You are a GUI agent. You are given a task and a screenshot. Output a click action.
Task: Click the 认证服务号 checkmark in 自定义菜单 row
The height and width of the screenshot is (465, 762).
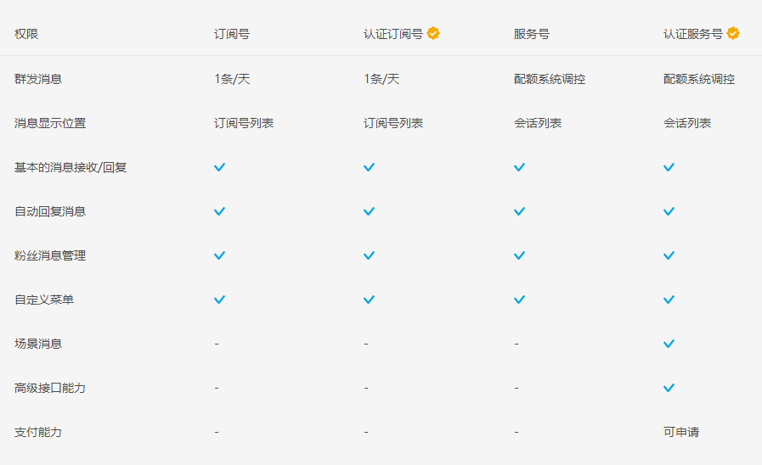point(669,300)
